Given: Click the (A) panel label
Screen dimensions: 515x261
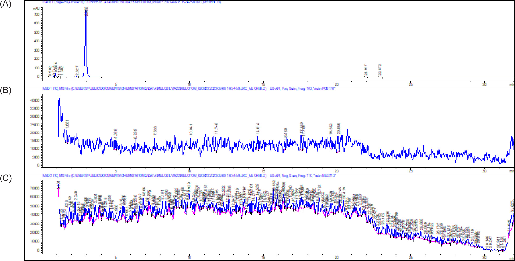Looking at the screenshot, I should point(6,4).
